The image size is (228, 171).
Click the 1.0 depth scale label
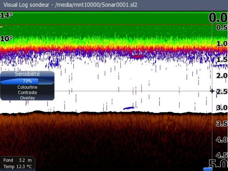[x=222, y=44]
